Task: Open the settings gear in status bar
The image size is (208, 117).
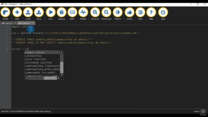Action: click(203, 111)
